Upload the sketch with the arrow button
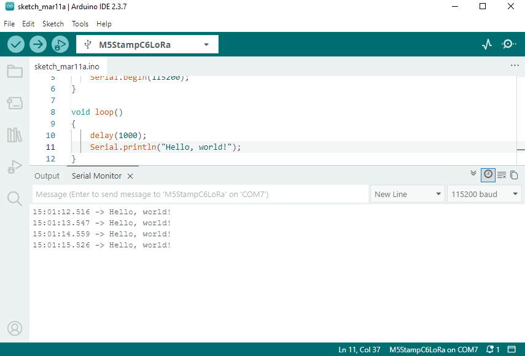 (38, 44)
